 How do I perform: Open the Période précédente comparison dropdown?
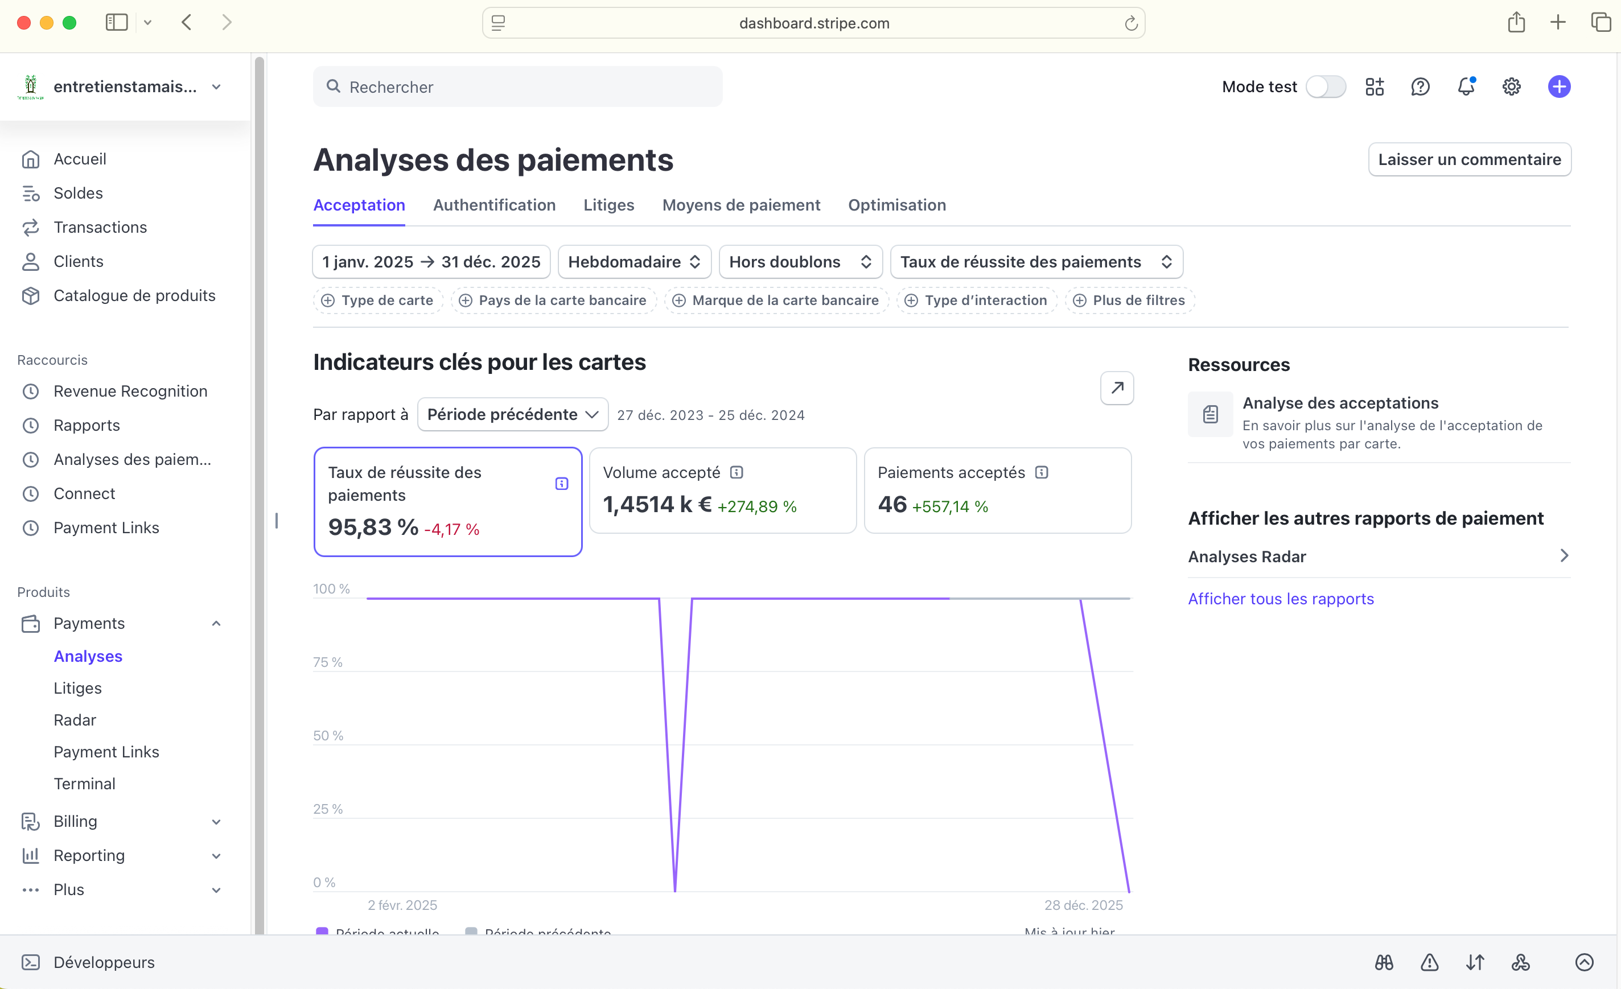tap(512, 414)
